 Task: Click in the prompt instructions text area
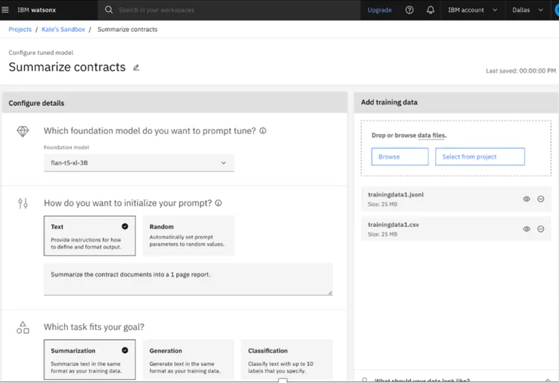pos(188,279)
